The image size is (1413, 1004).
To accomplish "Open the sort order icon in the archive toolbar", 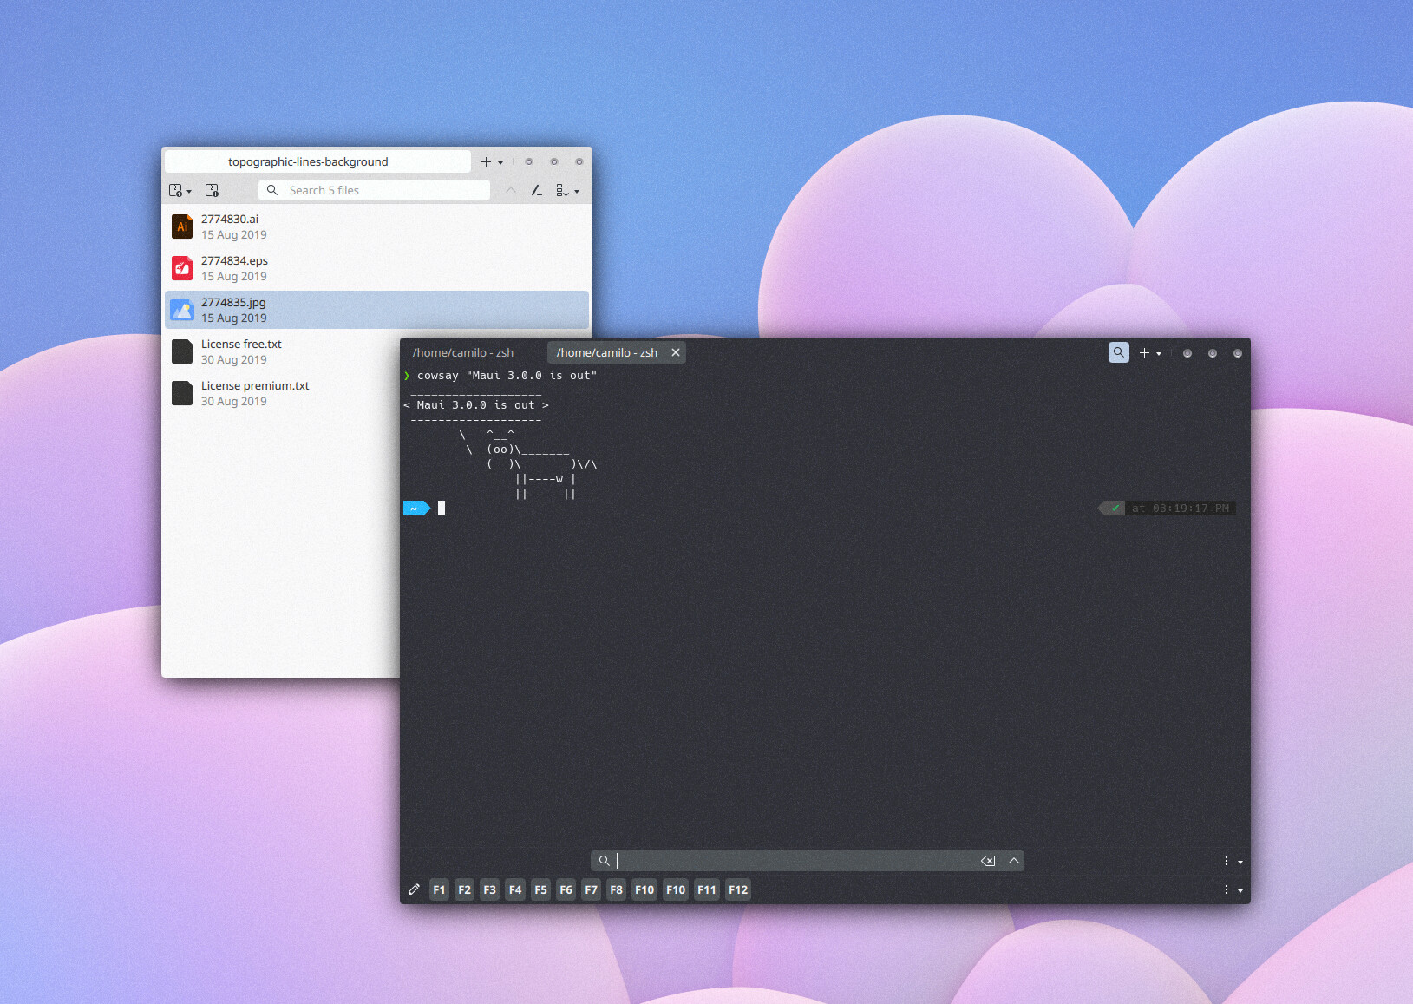I will coord(562,190).
